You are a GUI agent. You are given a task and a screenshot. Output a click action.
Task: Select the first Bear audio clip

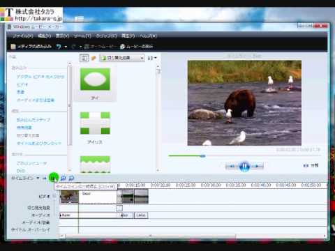tap(89, 215)
